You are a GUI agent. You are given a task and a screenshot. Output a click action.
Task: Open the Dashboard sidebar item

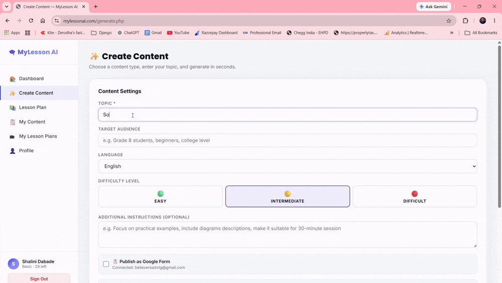[x=39, y=78]
